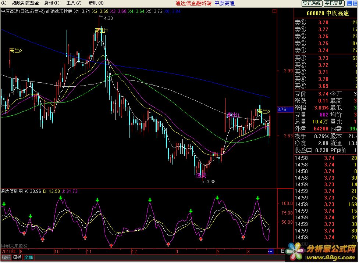Select the 卖③ 3.76 ask row
The image size is (359, 263).
click(326, 36)
